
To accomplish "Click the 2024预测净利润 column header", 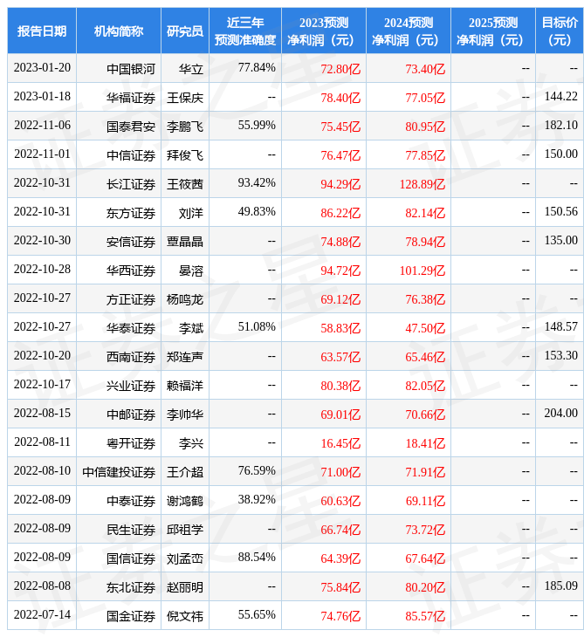I will (x=409, y=31).
